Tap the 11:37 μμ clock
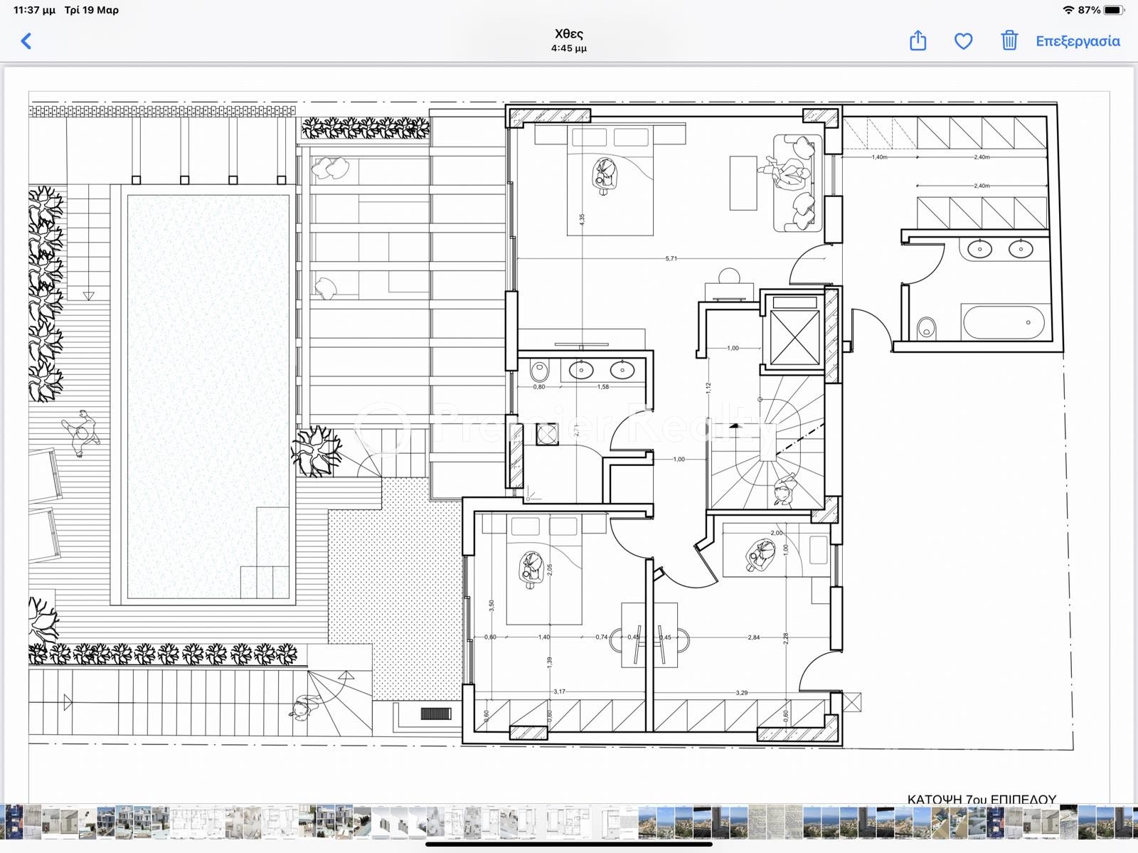The height and width of the screenshot is (853, 1138). point(34,10)
